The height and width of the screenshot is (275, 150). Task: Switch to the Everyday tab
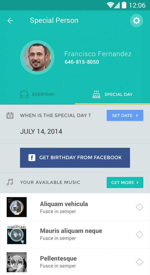click(x=38, y=94)
